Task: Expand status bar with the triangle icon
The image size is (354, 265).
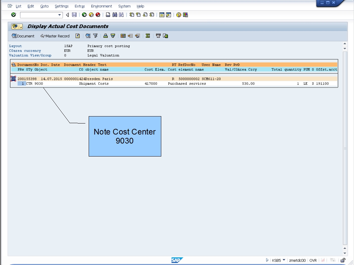Action: (267, 260)
